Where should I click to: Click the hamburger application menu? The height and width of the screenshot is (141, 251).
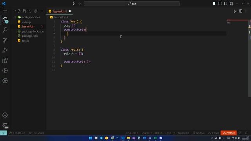click(x=5, y=11)
